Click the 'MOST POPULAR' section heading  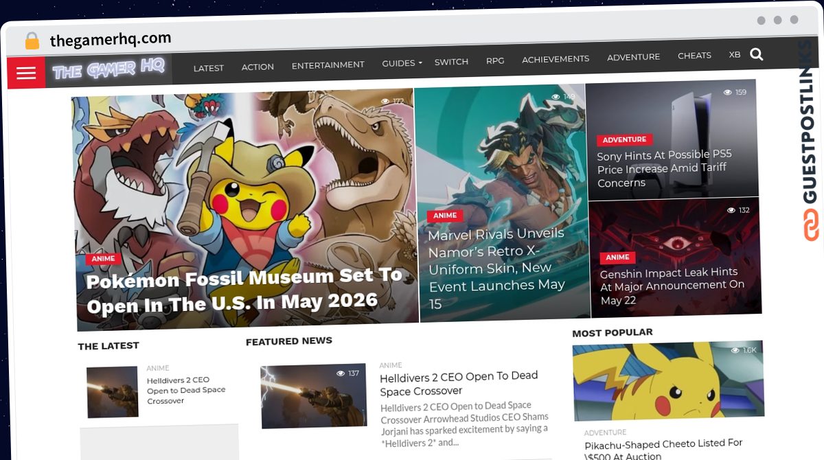613,332
